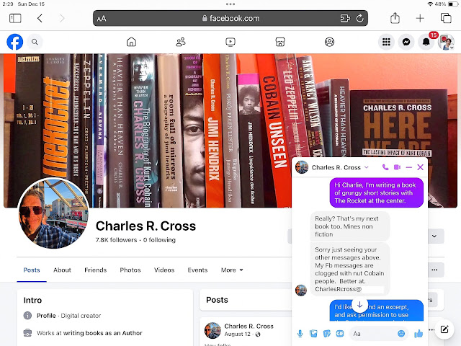Viewport: 461px width, 346px height.
Task: Close the Charles R. Cross chat
Action: [x=421, y=167]
